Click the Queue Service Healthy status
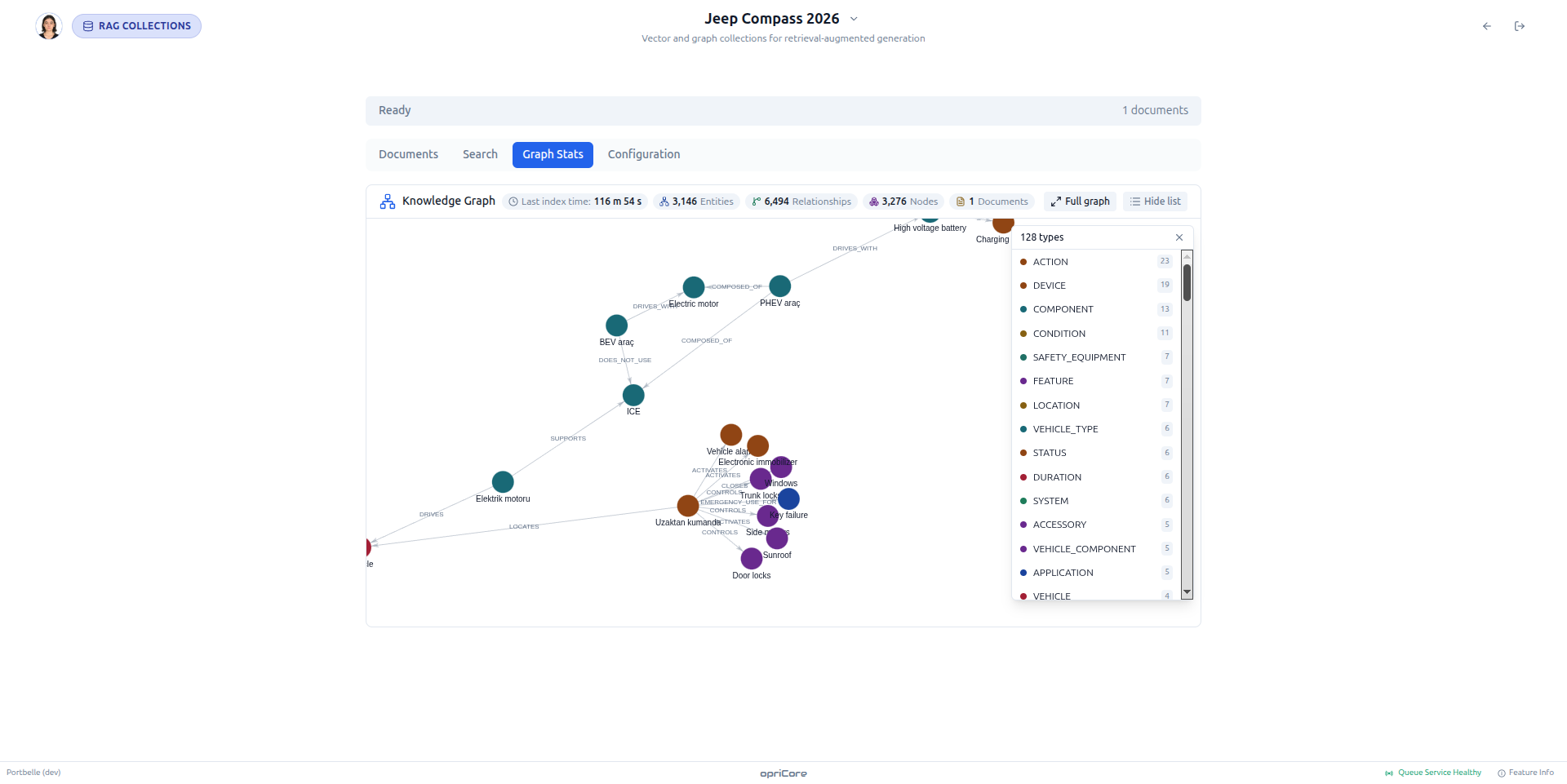Screen dimensions: 1567x784 tap(1433, 773)
